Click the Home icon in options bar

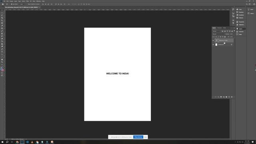[x=3, y=4]
